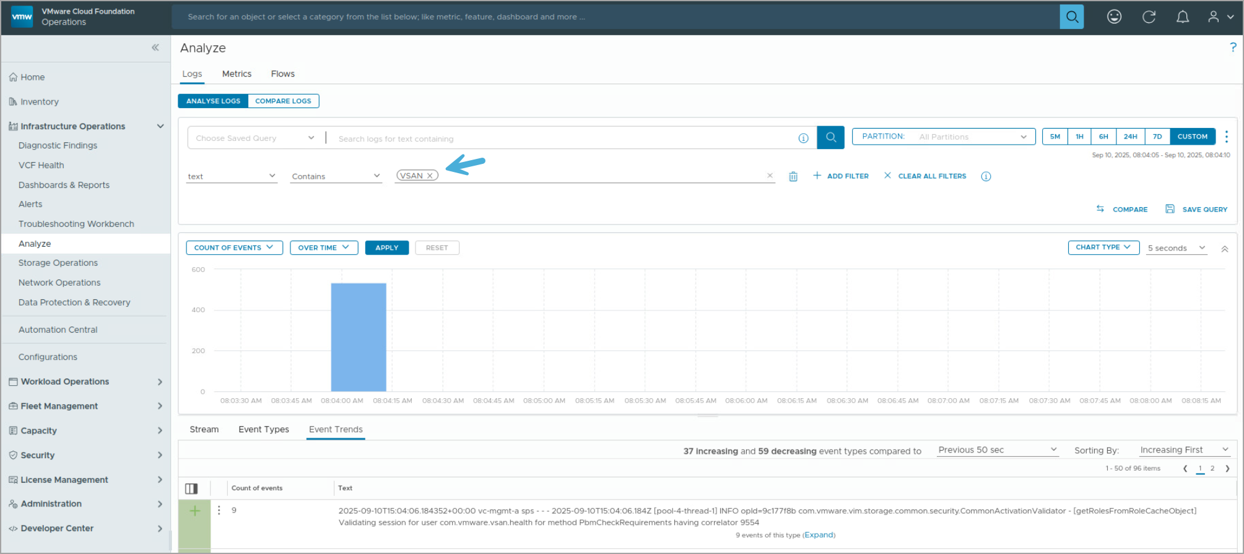This screenshot has width=1244, height=554.
Task: Expand Fleet Management section
Action: [160, 406]
